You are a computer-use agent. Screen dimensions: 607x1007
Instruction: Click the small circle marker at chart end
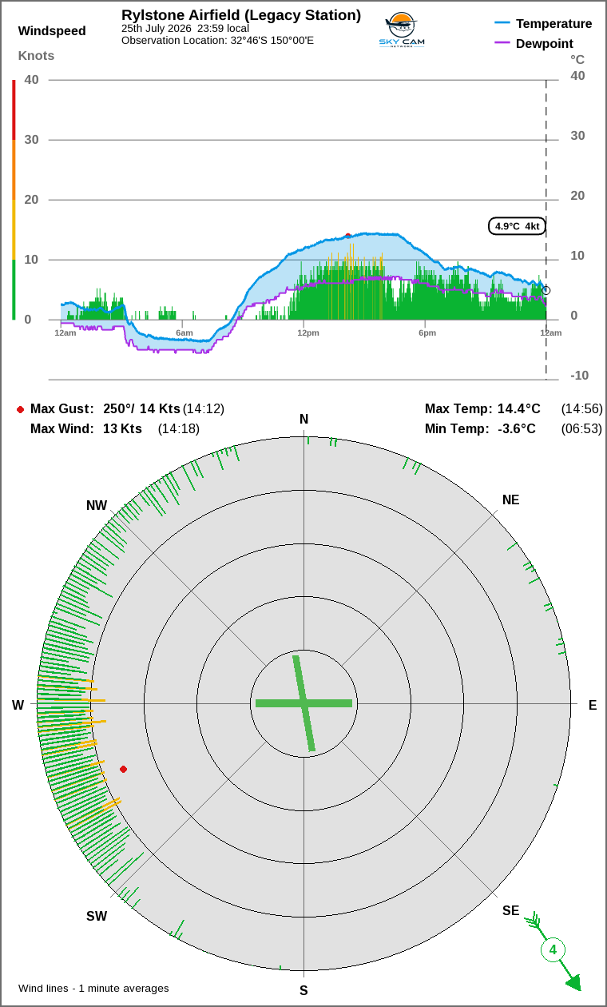click(546, 290)
